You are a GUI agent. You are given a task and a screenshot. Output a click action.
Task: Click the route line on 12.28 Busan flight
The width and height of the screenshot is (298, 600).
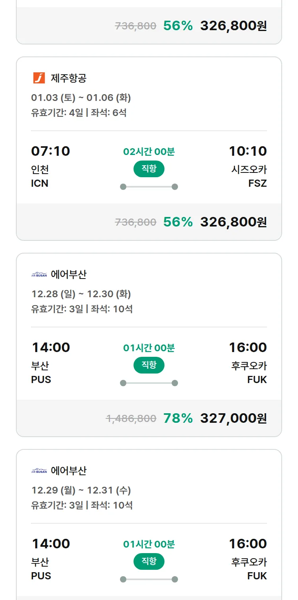pyautogui.click(x=149, y=383)
